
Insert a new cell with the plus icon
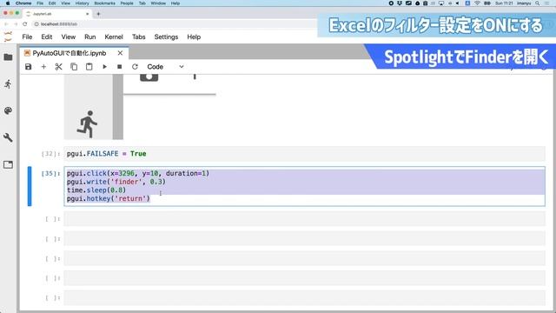(x=43, y=67)
